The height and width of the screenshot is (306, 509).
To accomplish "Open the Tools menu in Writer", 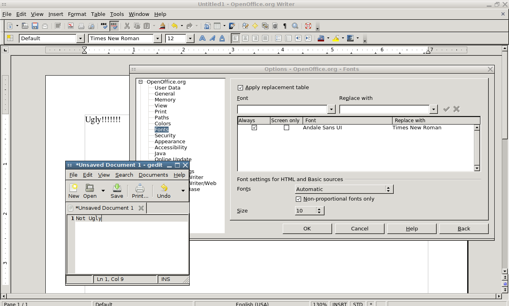I will point(117,14).
